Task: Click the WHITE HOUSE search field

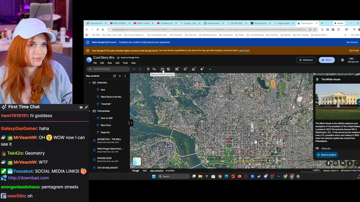Action: coord(108,69)
